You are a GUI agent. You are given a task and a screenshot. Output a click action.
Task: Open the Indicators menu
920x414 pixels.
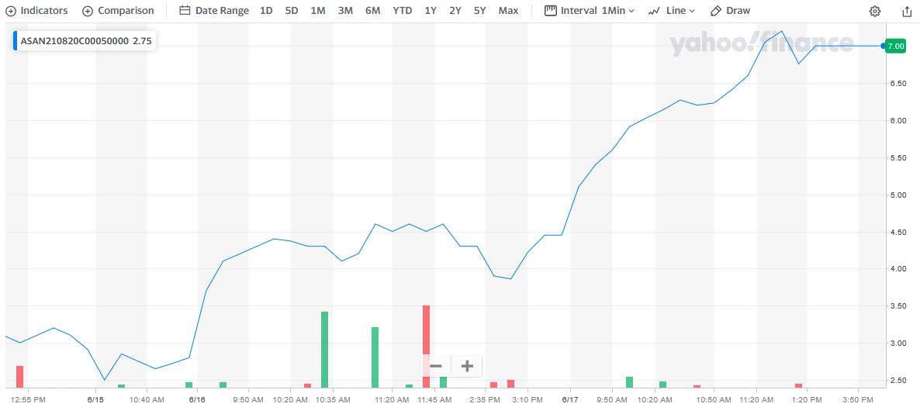[36, 11]
